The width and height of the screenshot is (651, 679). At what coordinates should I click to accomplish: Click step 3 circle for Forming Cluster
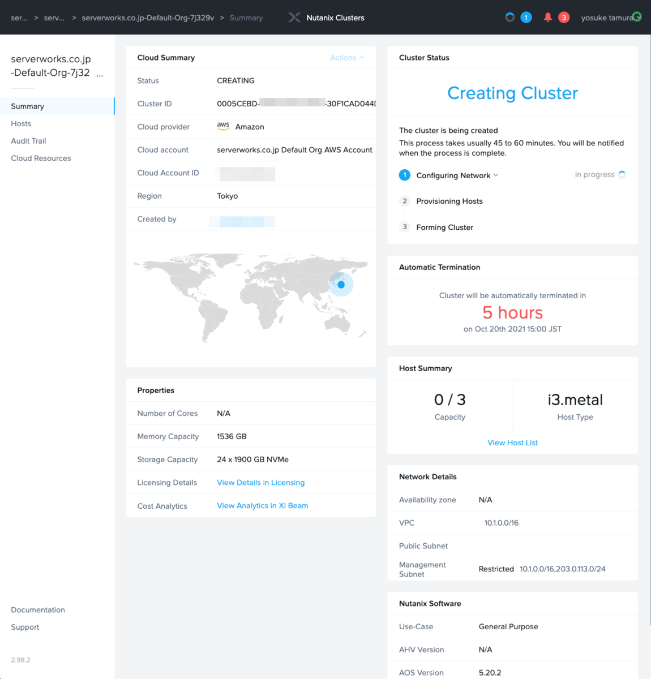tap(405, 227)
